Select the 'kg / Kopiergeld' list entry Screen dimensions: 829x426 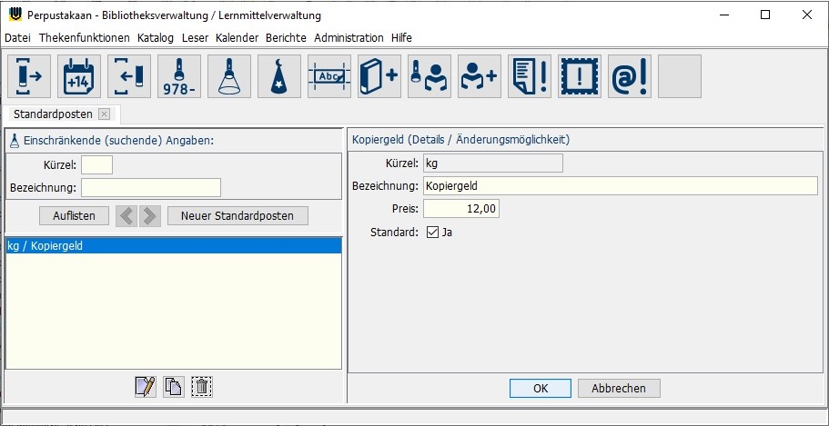tap(173, 246)
